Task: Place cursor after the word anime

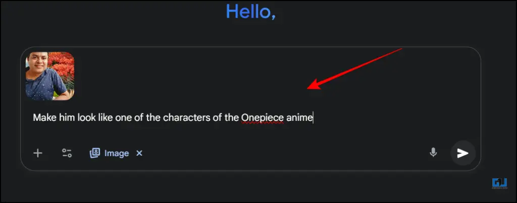Action: [x=313, y=117]
